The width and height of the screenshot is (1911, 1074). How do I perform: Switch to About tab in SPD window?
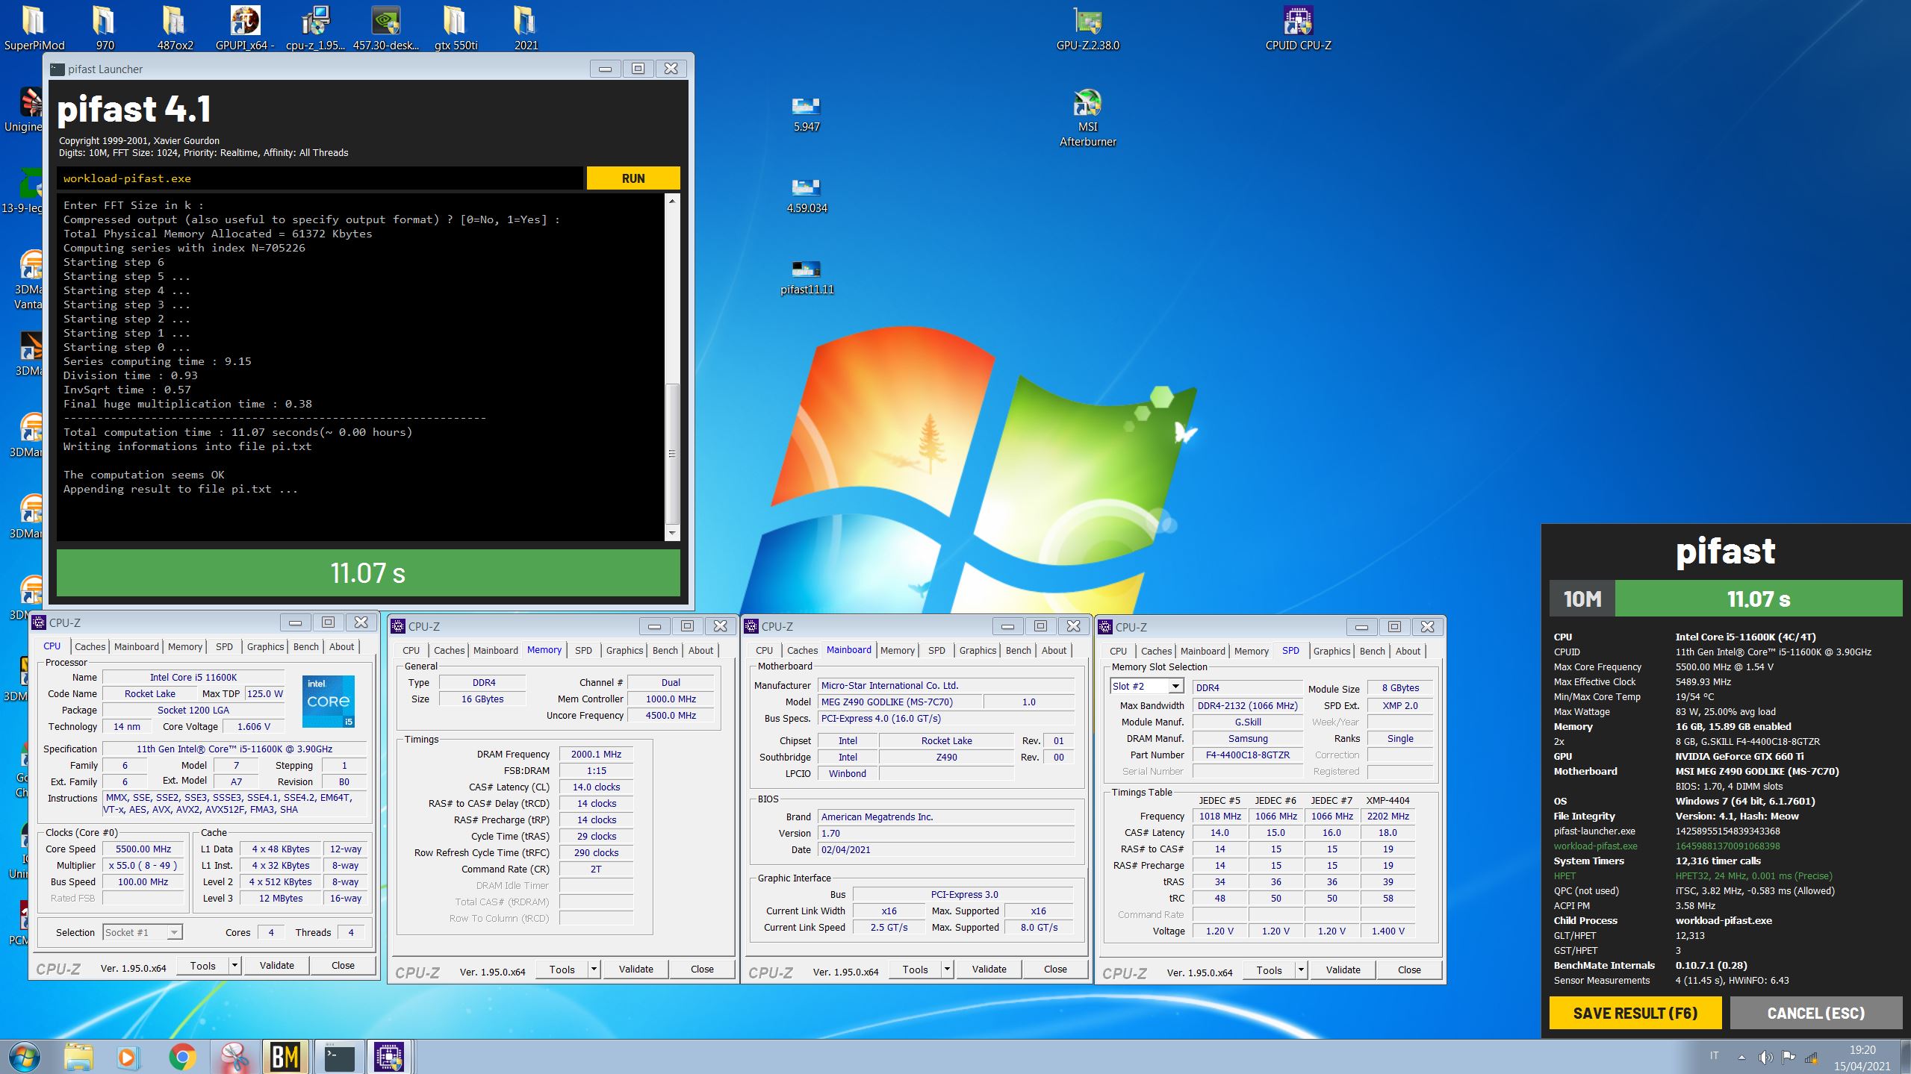tap(1408, 651)
